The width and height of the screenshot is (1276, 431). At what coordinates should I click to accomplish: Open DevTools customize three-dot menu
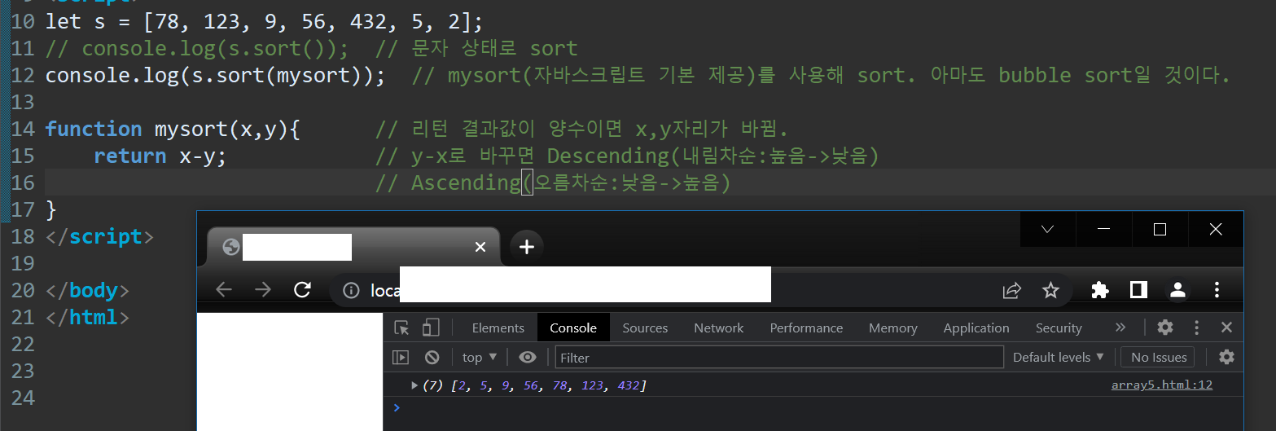[x=1197, y=328]
